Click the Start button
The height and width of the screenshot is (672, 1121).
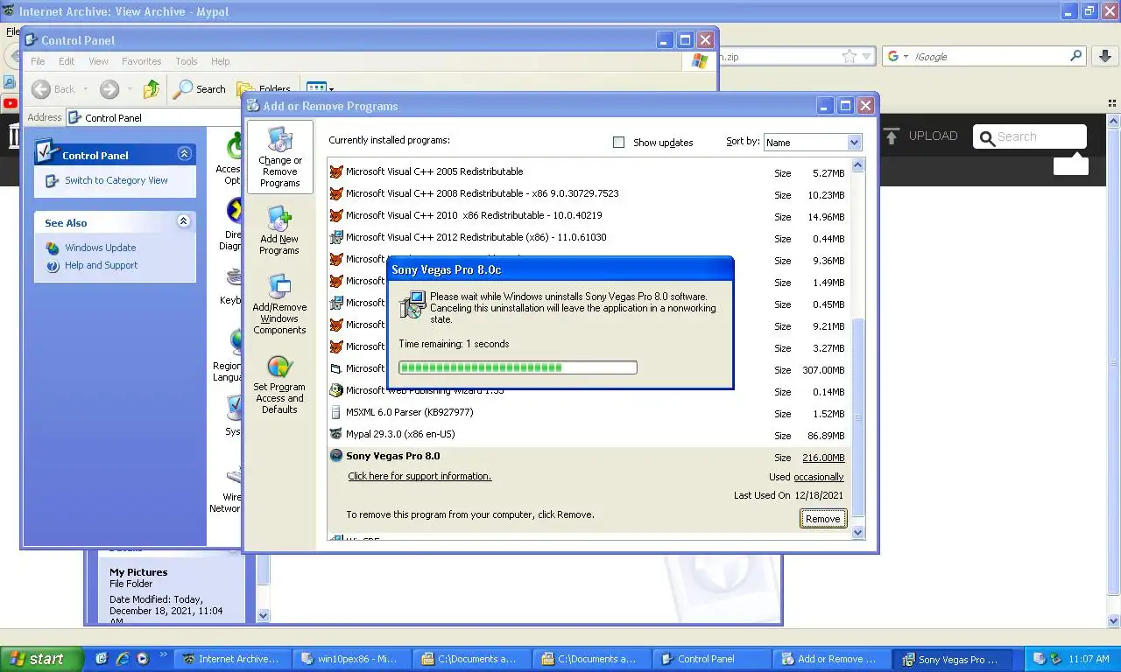click(41, 659)
